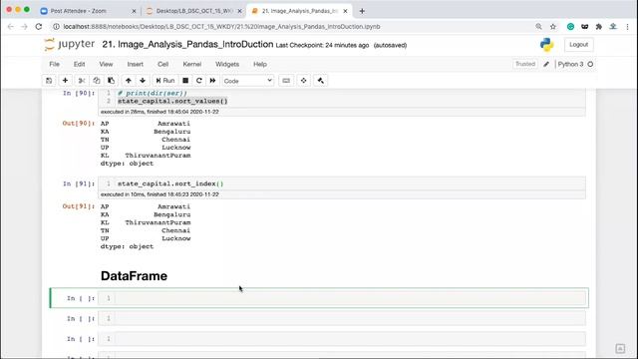Select the second empty code cell
The image size is (638, 359).
342,318
